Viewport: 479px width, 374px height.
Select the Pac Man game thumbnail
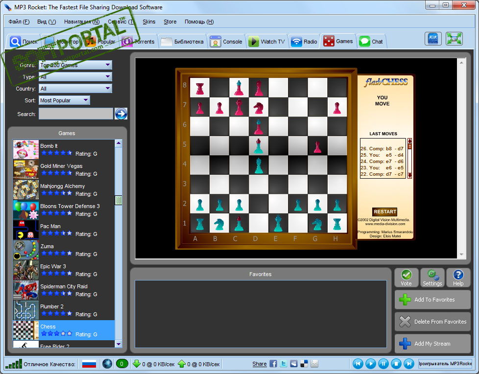25,230
